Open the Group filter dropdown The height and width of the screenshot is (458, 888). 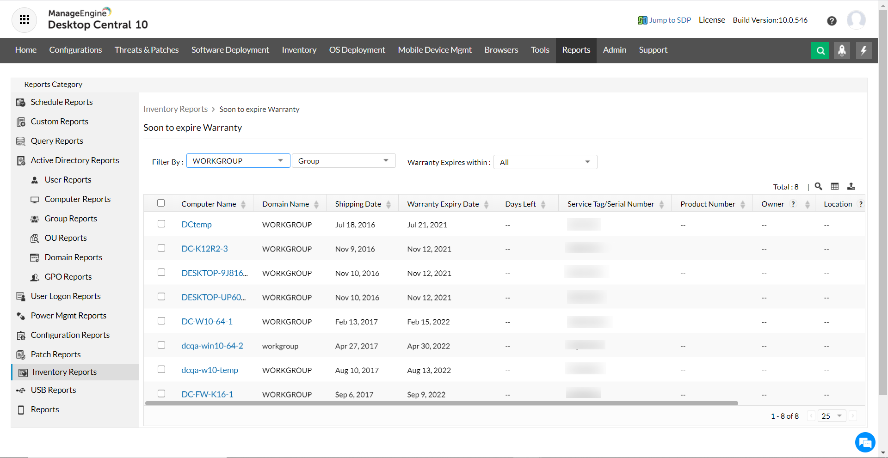point(343,161)
